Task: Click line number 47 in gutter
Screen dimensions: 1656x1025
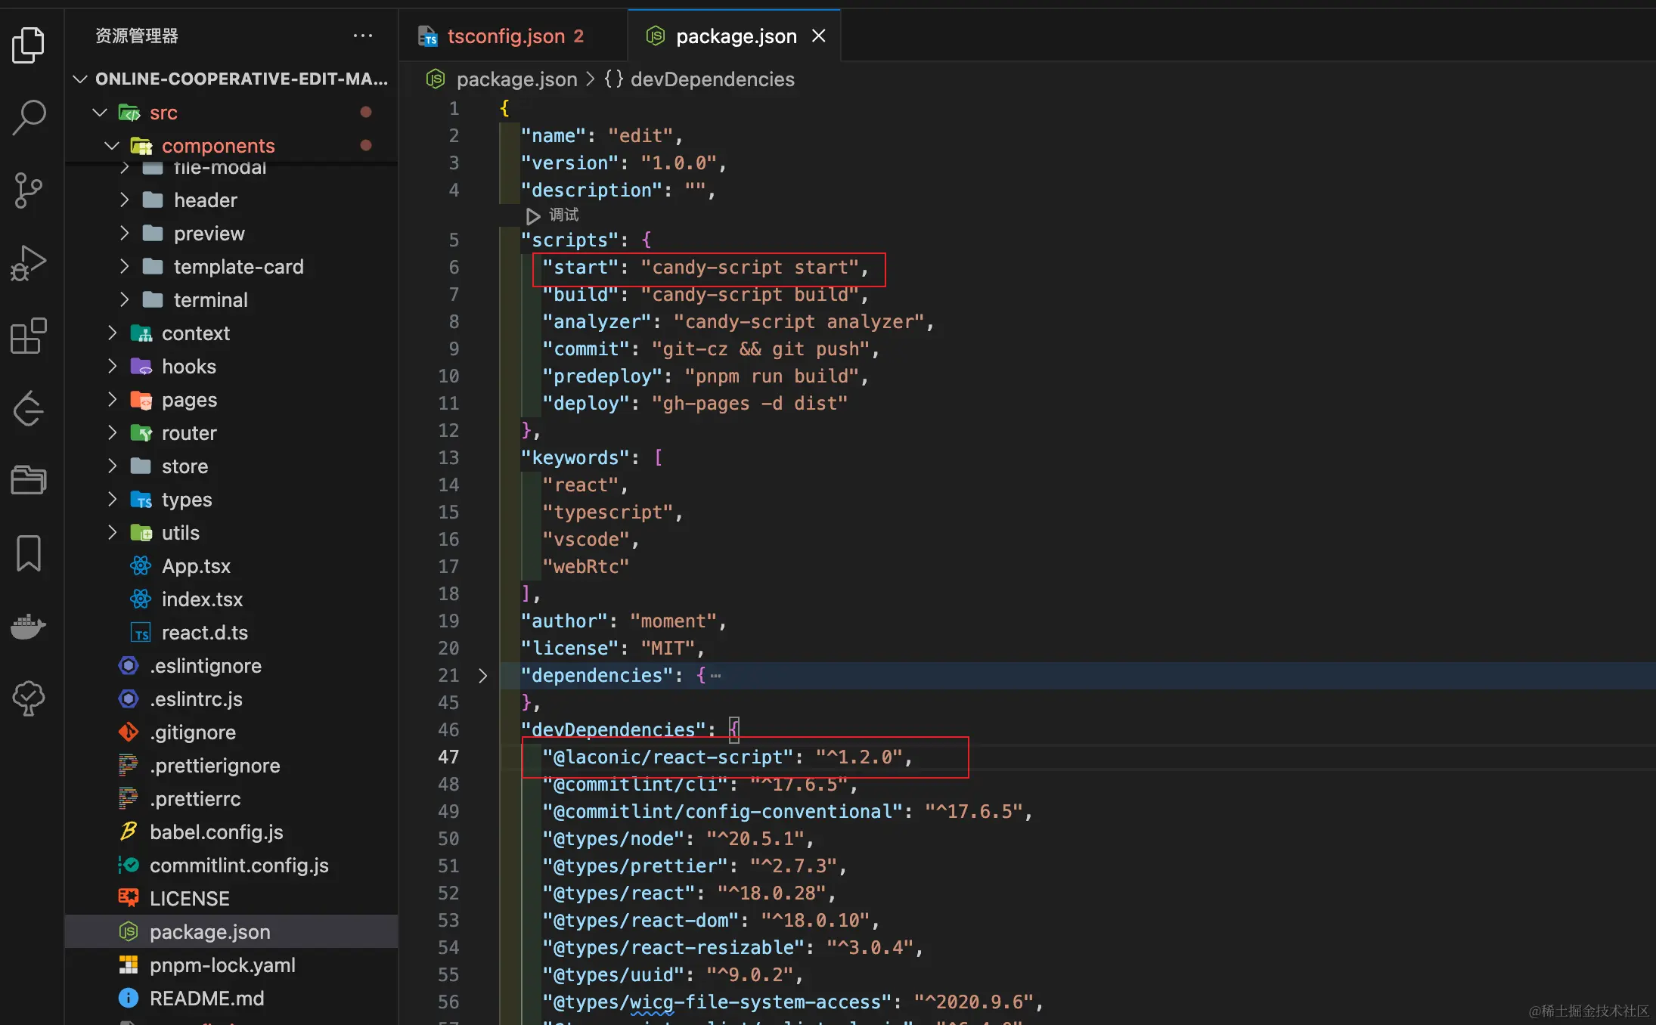Action: click(448, 757)
